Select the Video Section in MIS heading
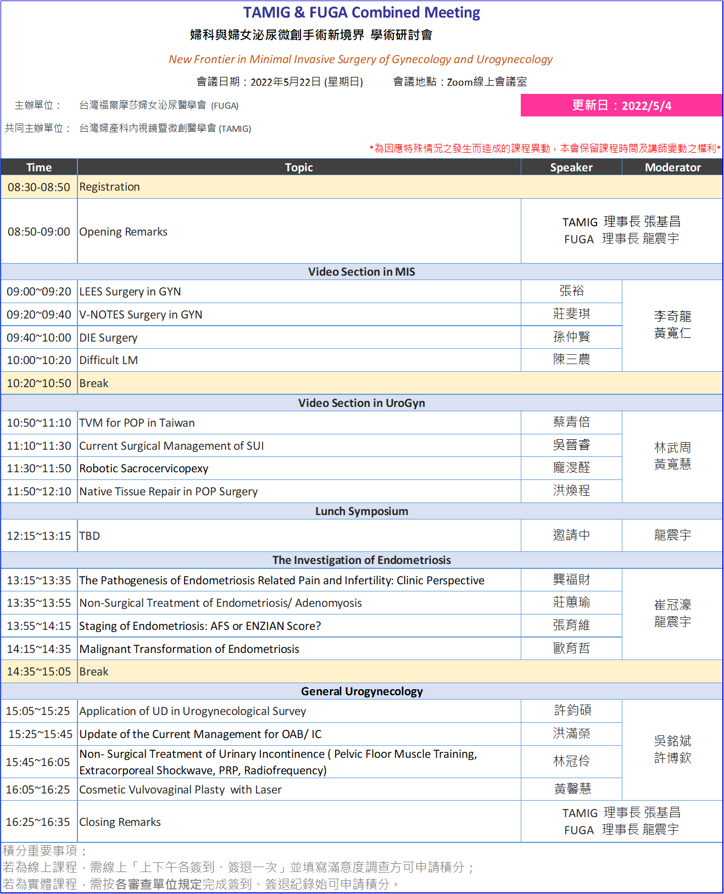 coord(361,272)
